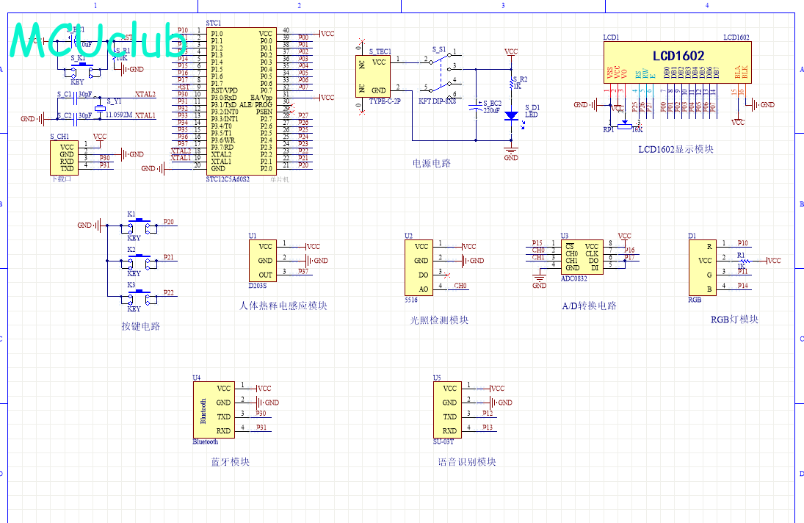The height and width of the screenshot is (523, 804).
Task: Click the "电源电路" section label
Action: coord(432,163)
